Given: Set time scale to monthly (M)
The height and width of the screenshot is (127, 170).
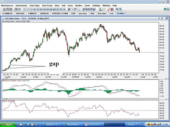Looking at the screenshot, I should point(64,9).
